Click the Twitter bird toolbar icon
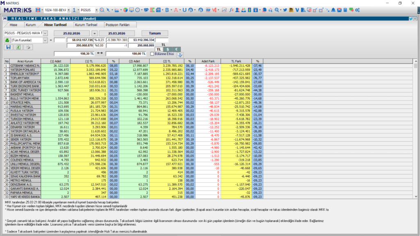This screenshot has height=236, width=420. click(285, 9)
